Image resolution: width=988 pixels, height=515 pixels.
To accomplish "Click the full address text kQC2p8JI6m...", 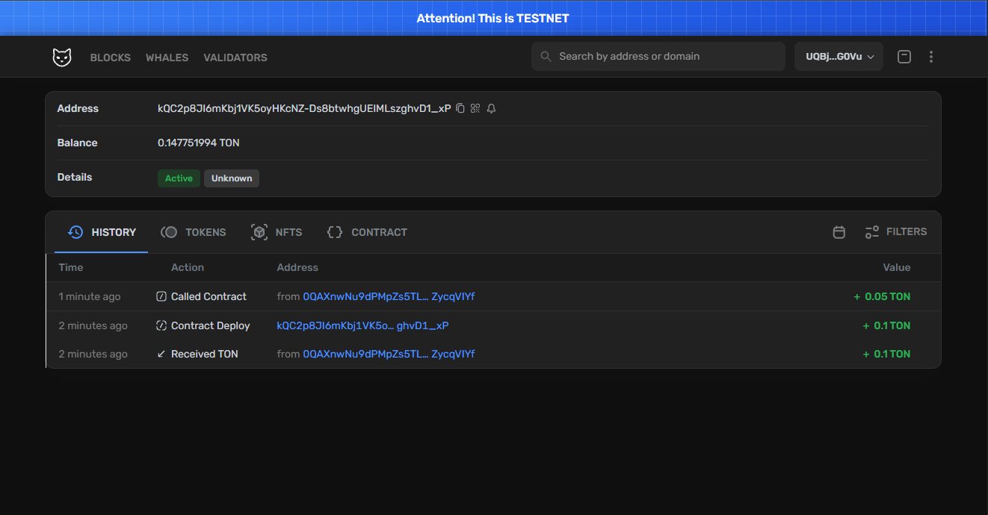I will (x=304, y=108).
